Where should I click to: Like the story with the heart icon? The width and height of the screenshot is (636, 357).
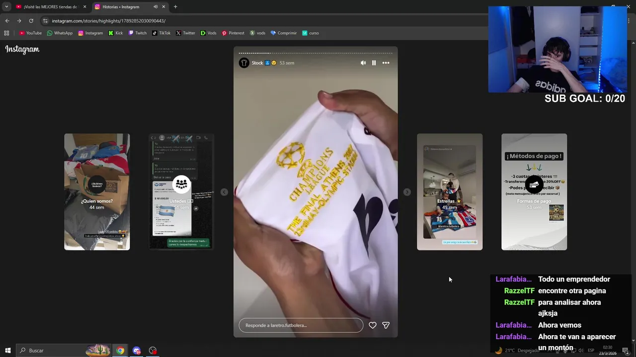pyautogui.click(x=373, y=325)
